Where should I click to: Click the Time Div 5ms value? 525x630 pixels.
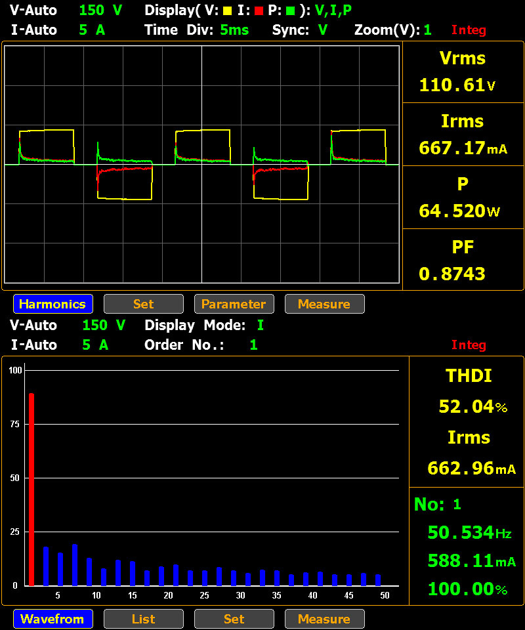point(234,30)
